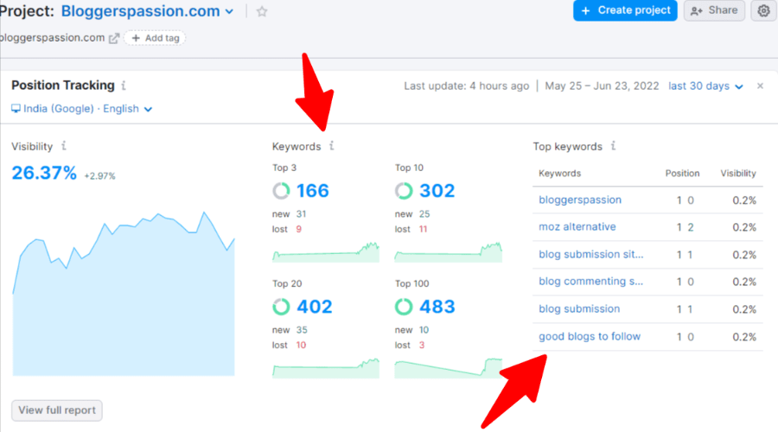Screen dimensions: 778x432
Task: Click the 0.2% visibility for moz alternative
Action: 744,227
